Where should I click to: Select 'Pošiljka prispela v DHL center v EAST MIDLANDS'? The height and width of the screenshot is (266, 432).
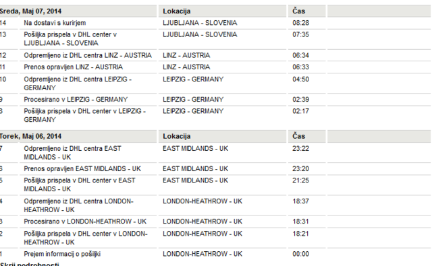point(80,185)
